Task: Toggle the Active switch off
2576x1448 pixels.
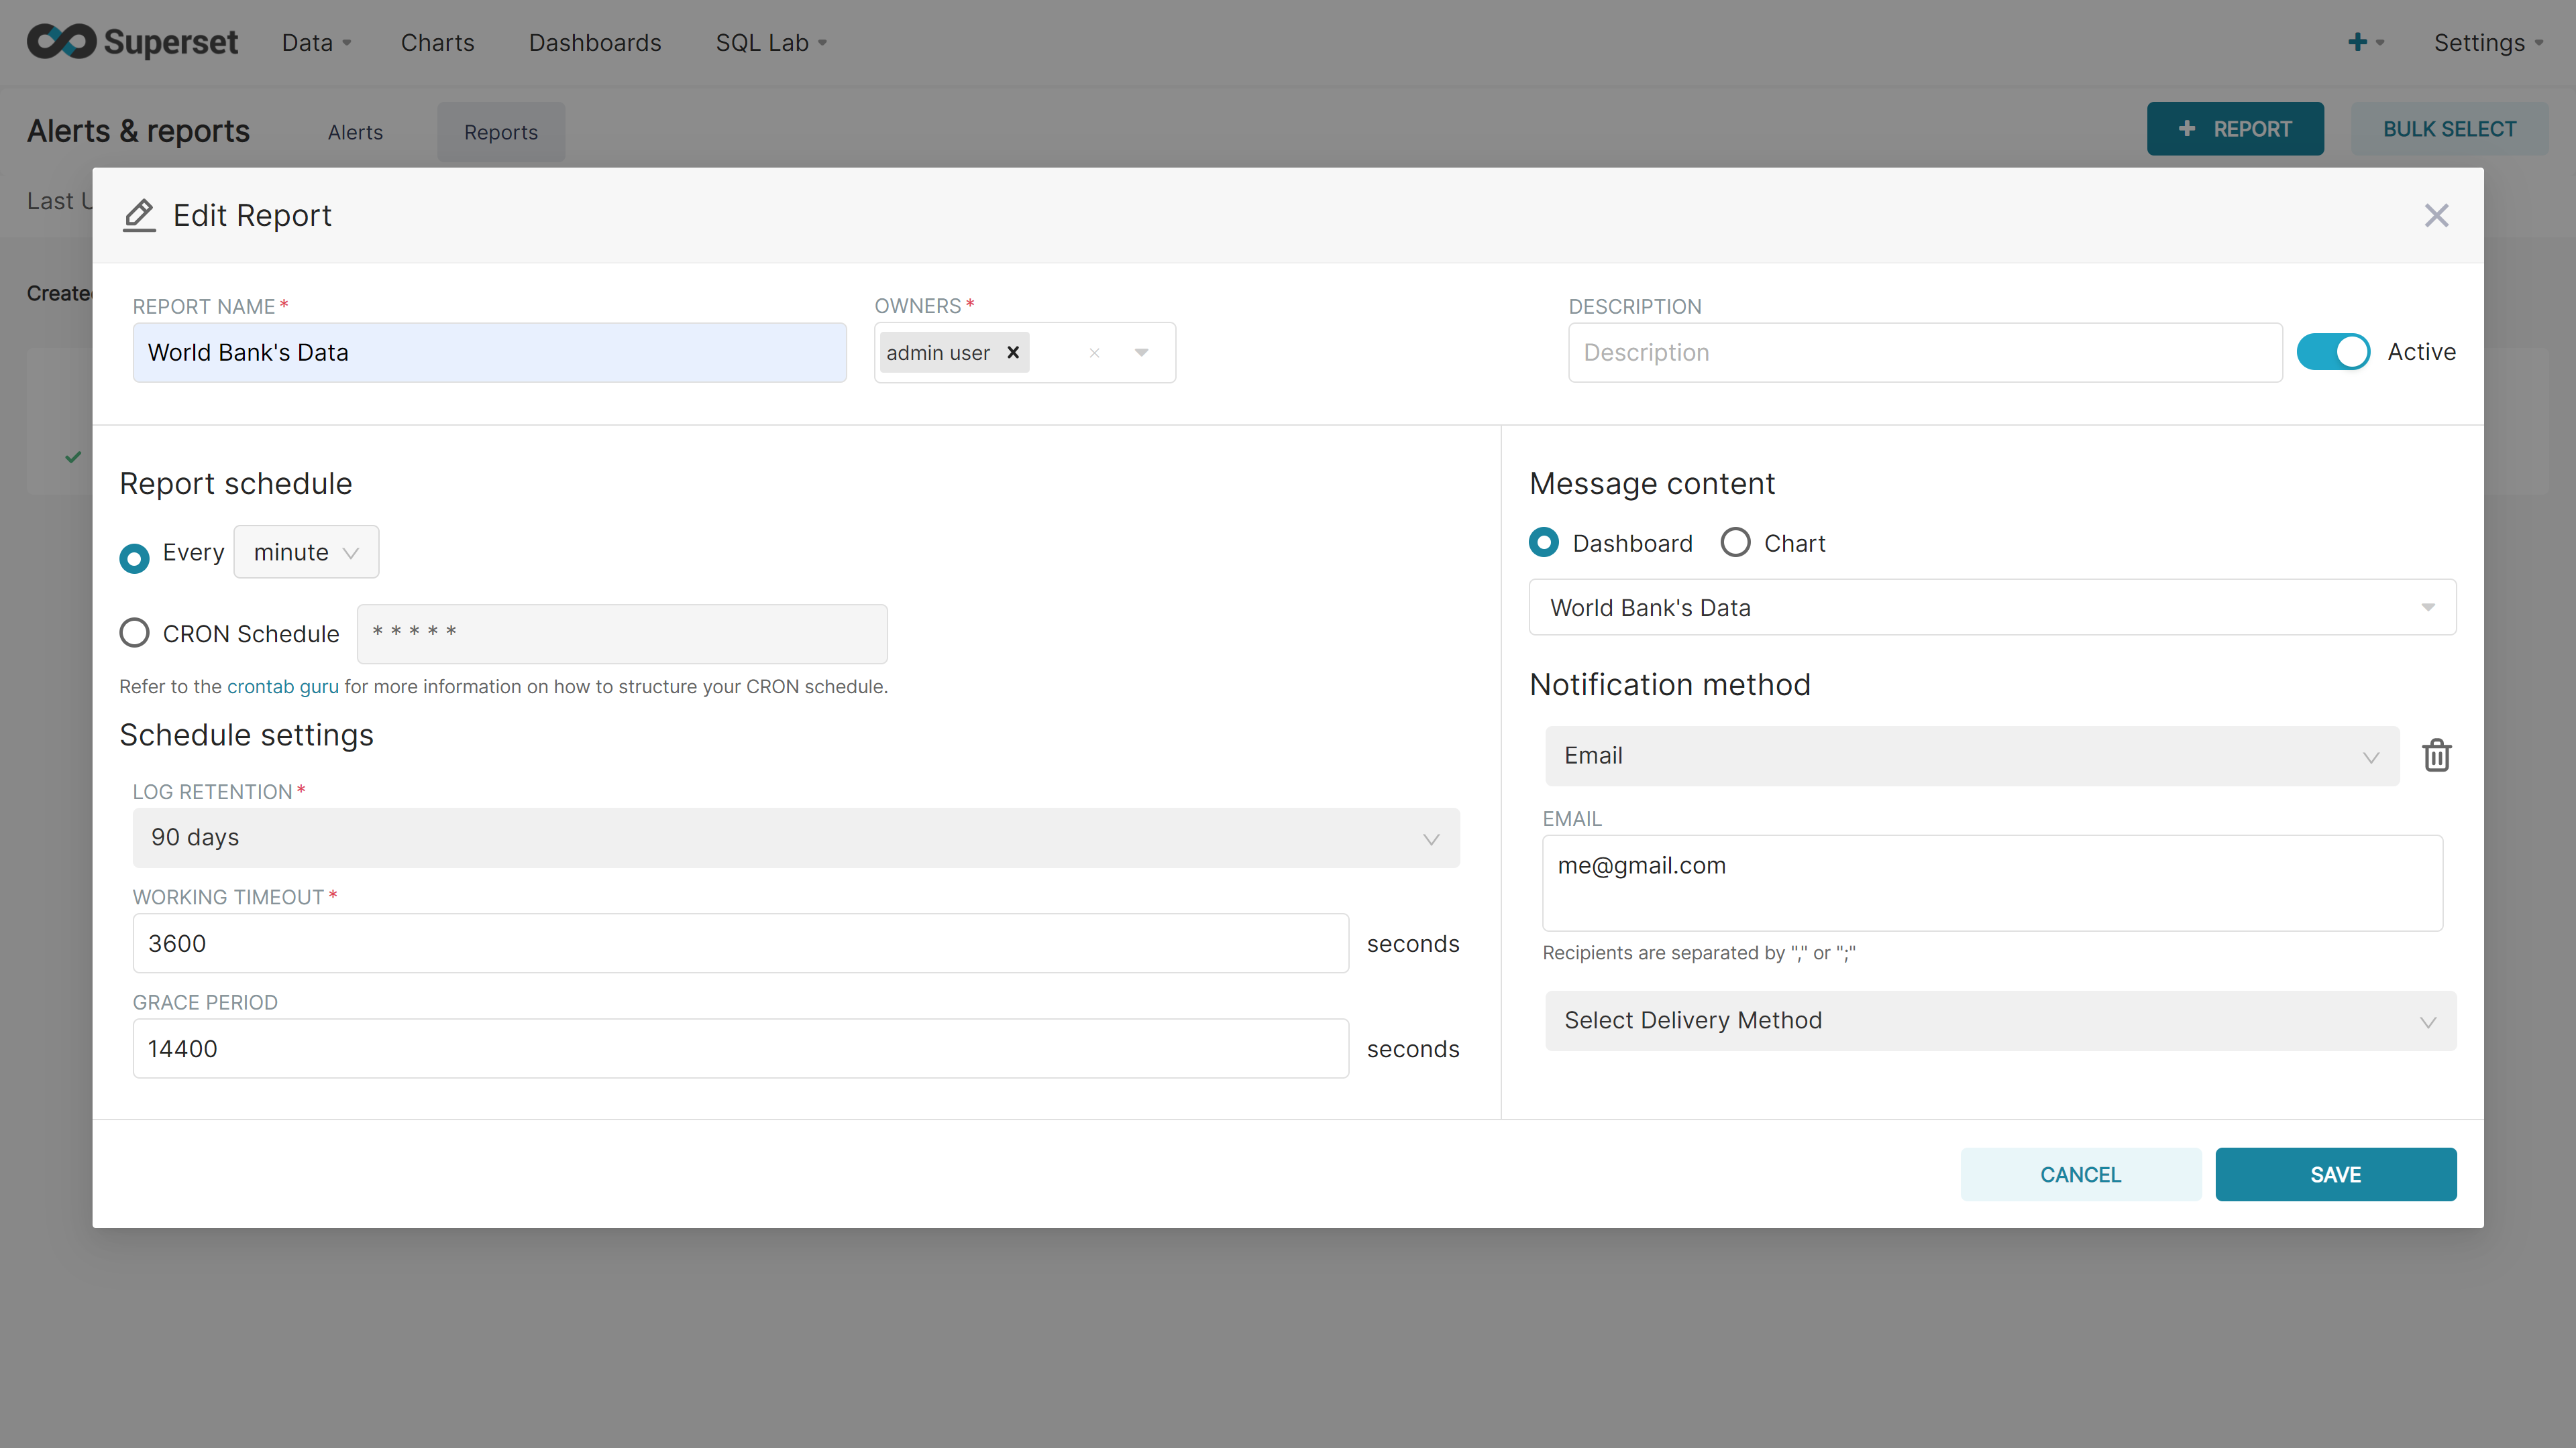Action: pyautogui.click(x=2332, y=352)
